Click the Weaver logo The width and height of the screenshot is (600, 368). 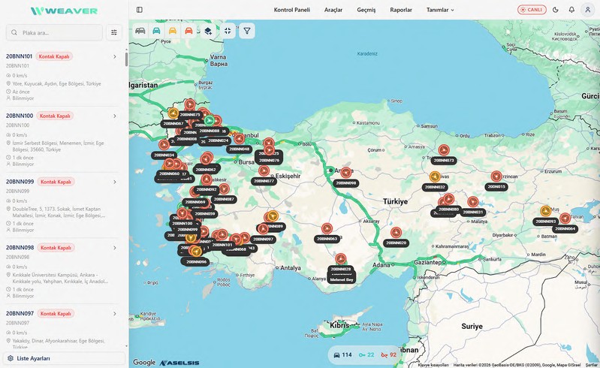pos(64,11)
